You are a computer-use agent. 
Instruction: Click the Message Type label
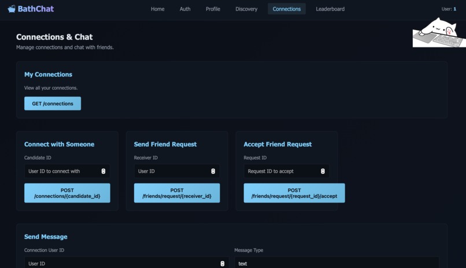249,250
